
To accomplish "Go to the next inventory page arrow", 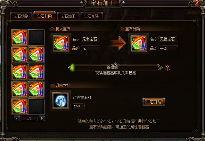I will click(x=42, y=118).
